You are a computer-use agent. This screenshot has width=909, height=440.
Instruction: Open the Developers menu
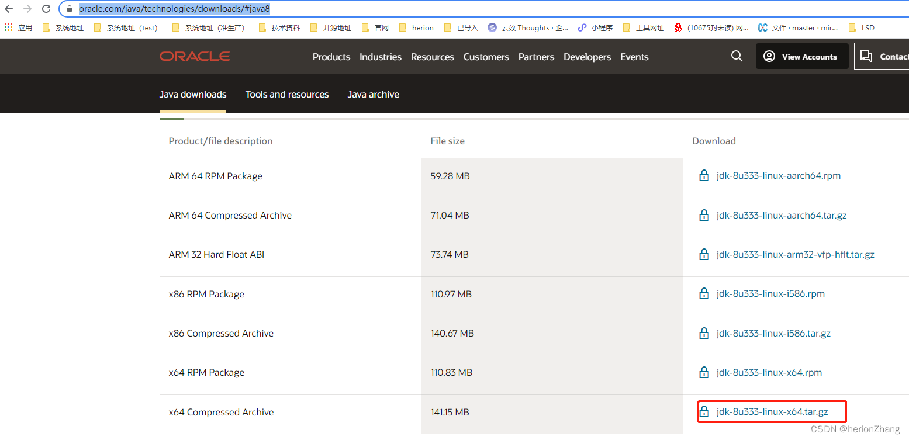(587, 57)
